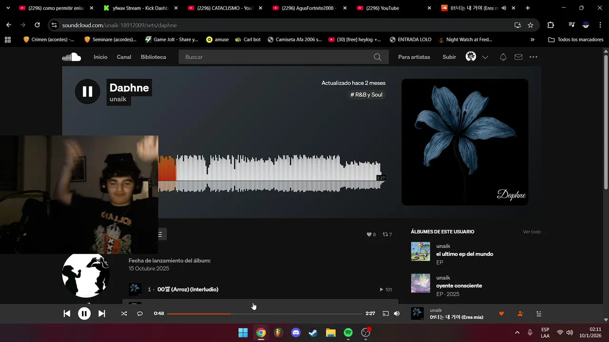Pause the track in the bottom player bar

84,313
